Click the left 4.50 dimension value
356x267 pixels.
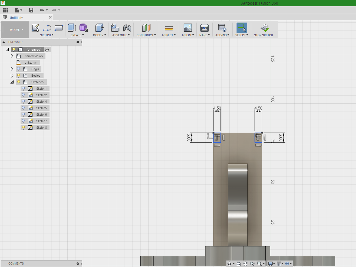pos(217,108)
